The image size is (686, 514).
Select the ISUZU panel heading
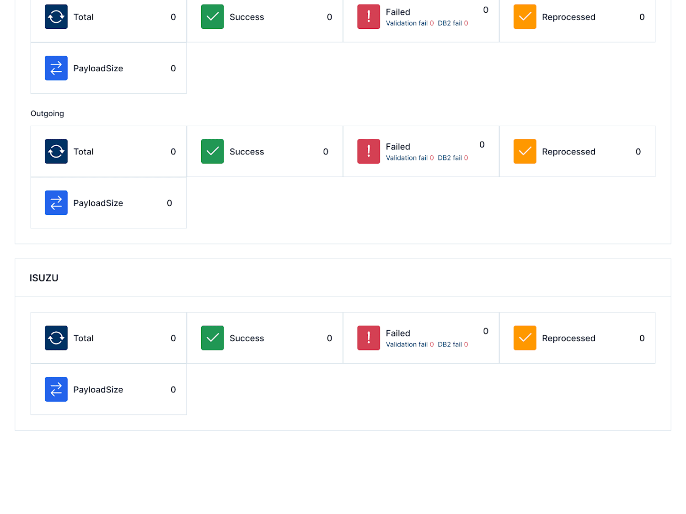click(x=44, y=278)
